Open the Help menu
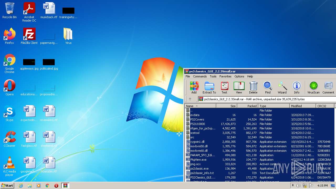 [250, 76]
